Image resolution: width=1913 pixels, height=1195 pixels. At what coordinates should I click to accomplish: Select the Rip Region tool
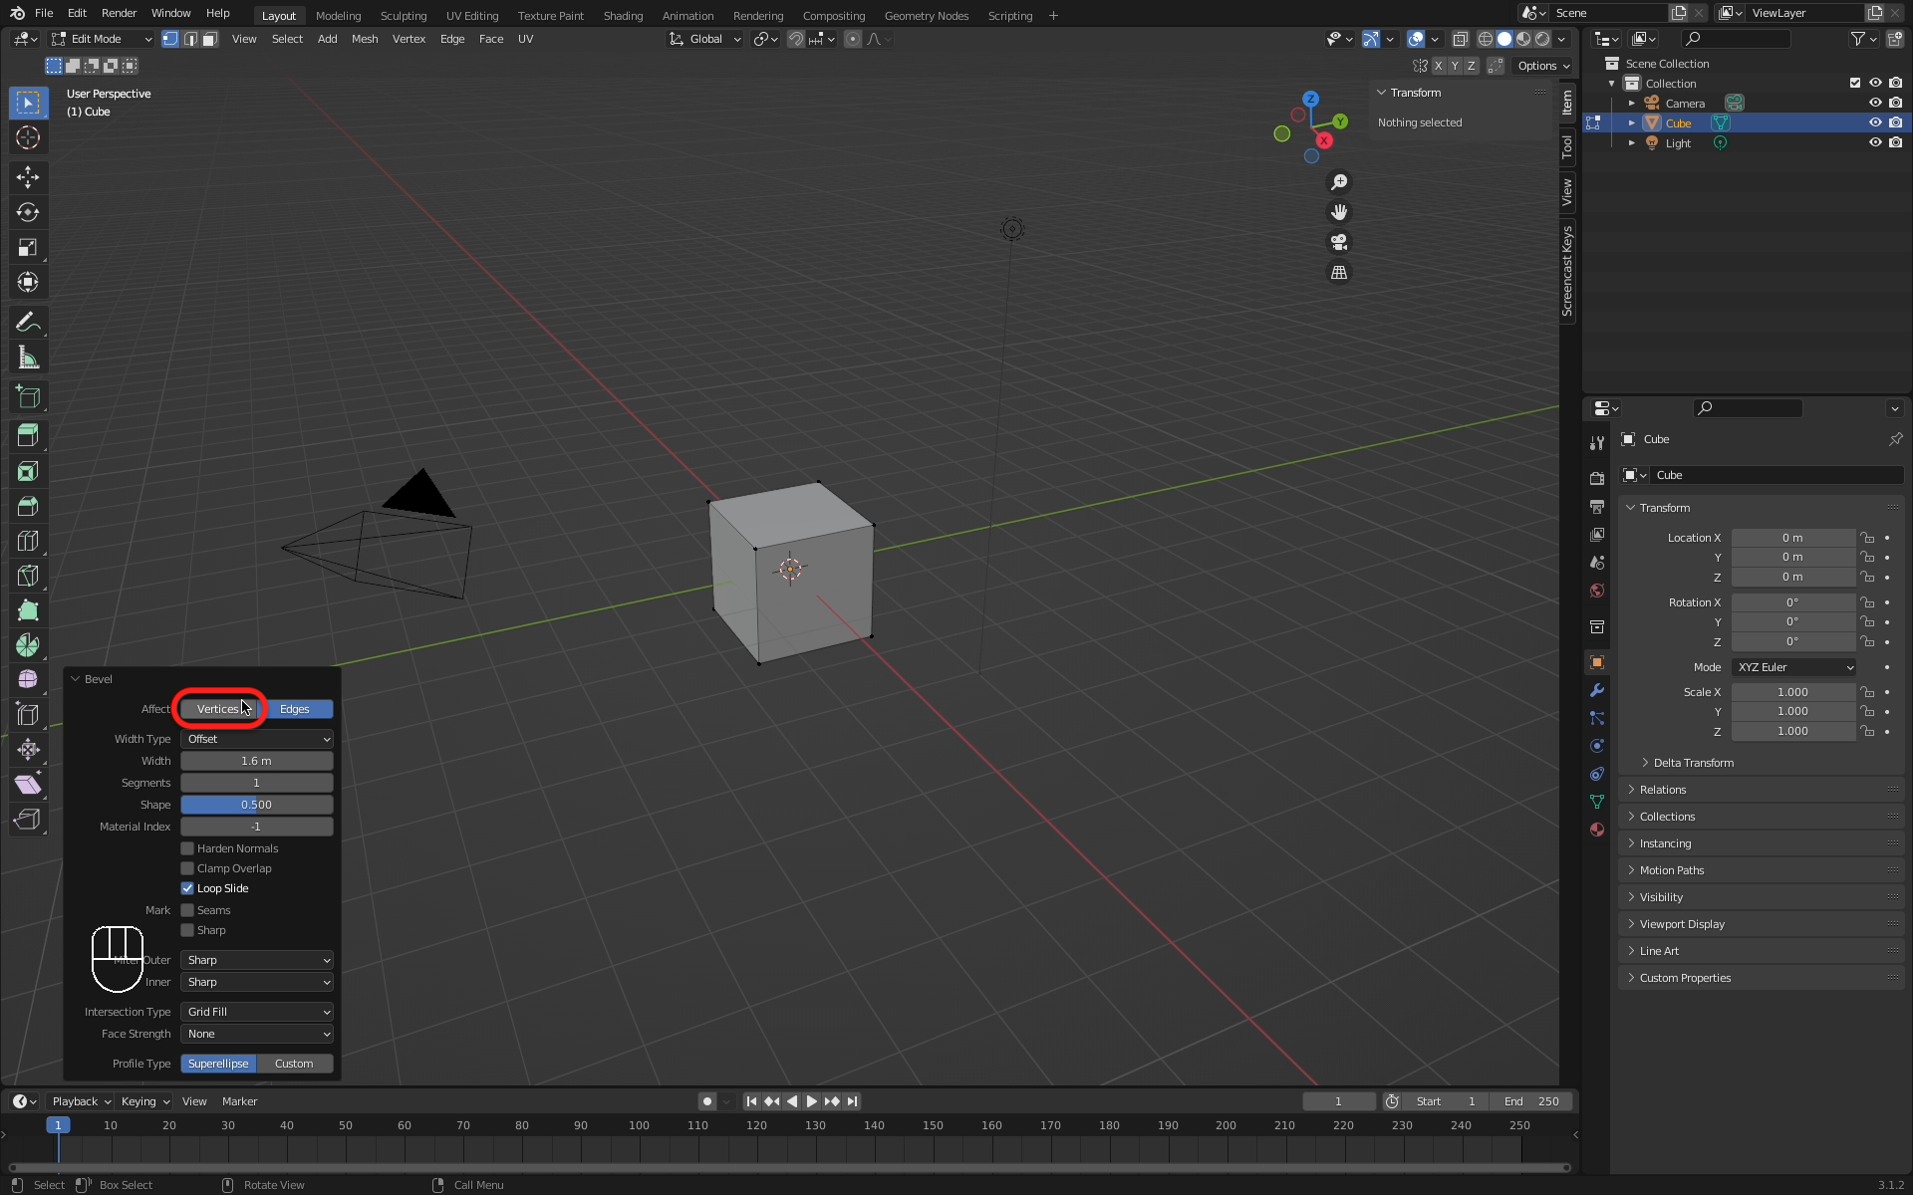28,820
